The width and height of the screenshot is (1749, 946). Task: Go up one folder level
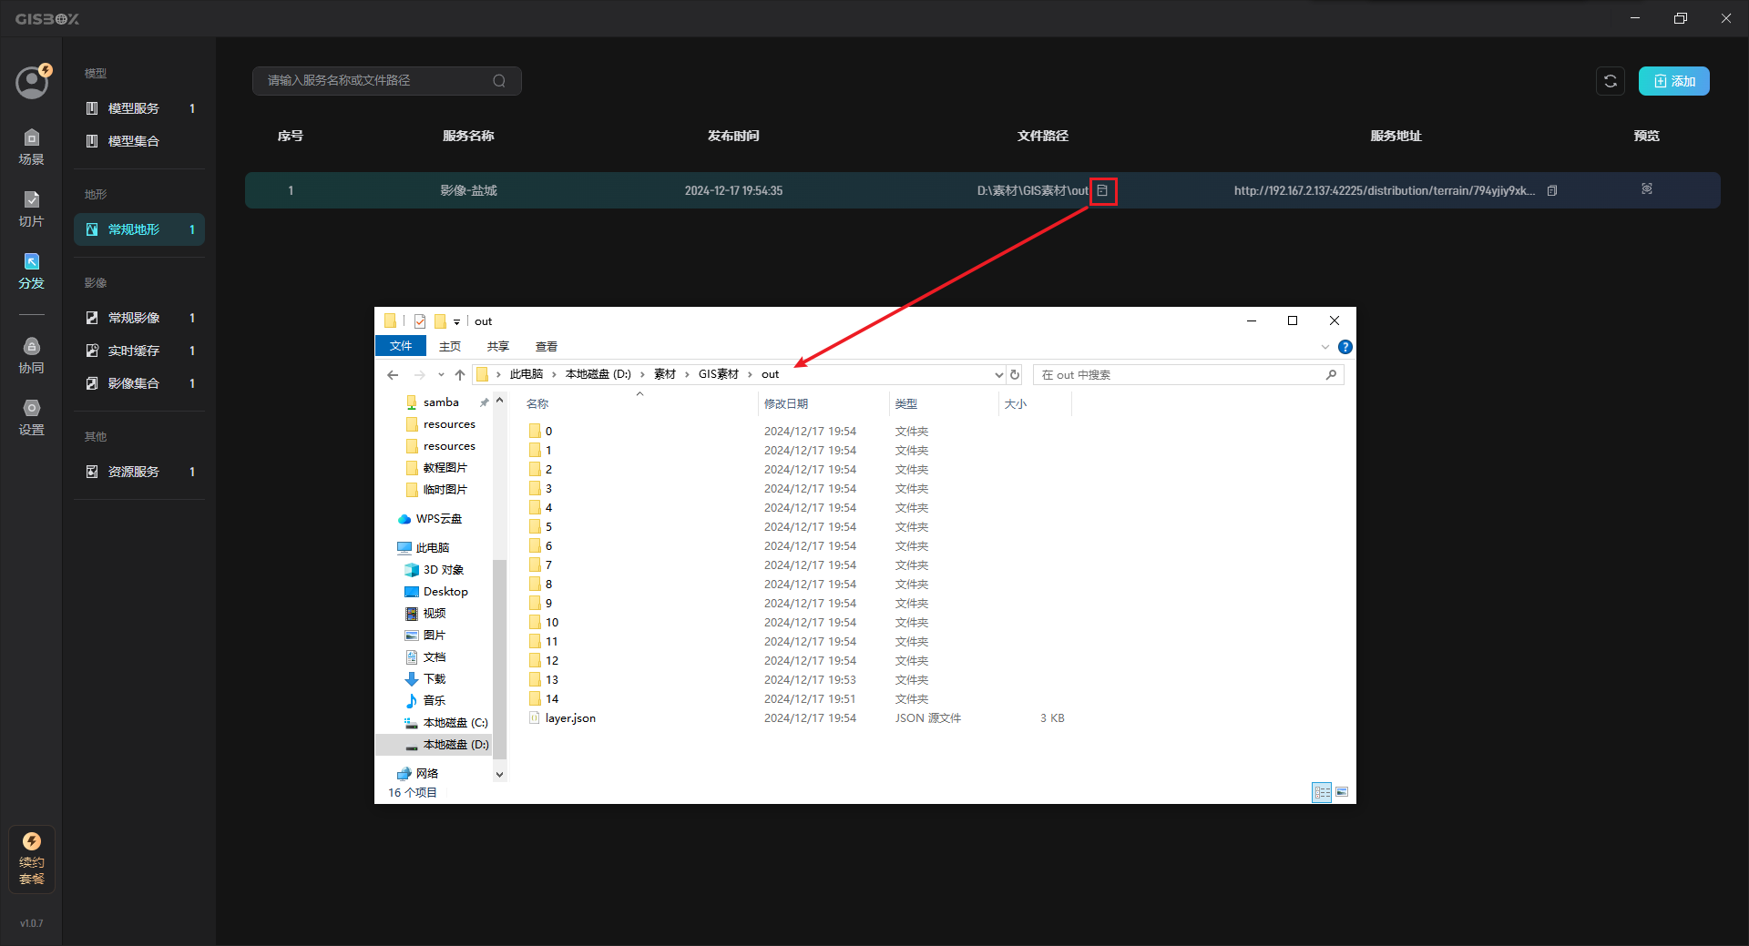460,375
